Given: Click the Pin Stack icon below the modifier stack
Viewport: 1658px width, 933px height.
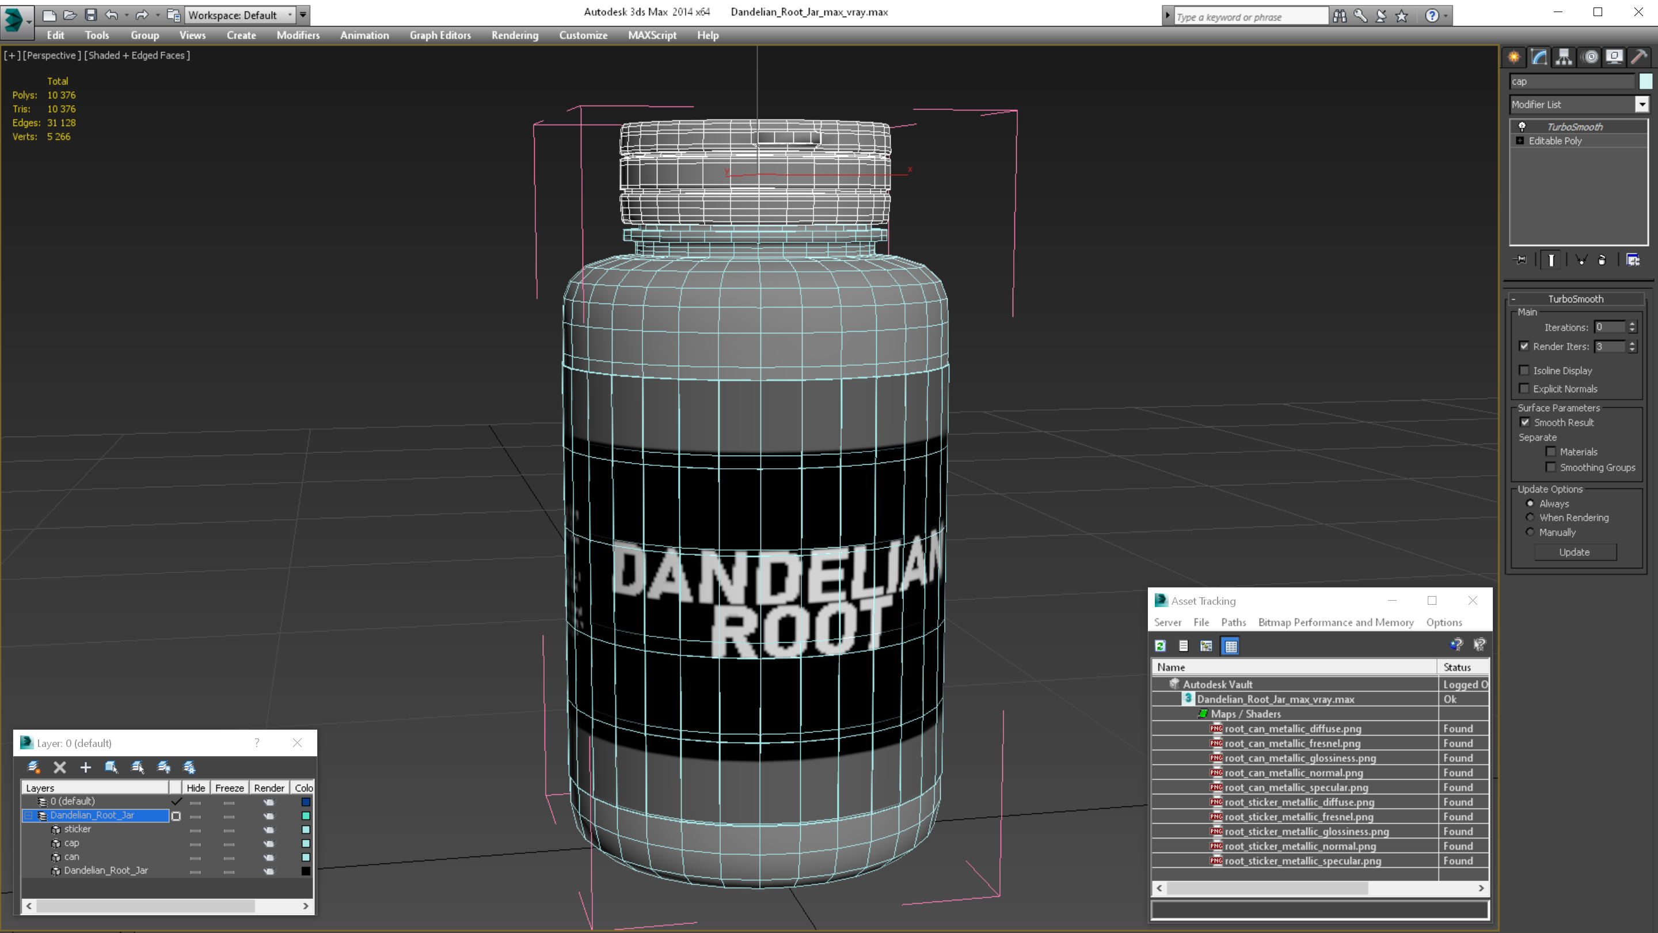Looking at the screenshot, I should (1521, 260).
